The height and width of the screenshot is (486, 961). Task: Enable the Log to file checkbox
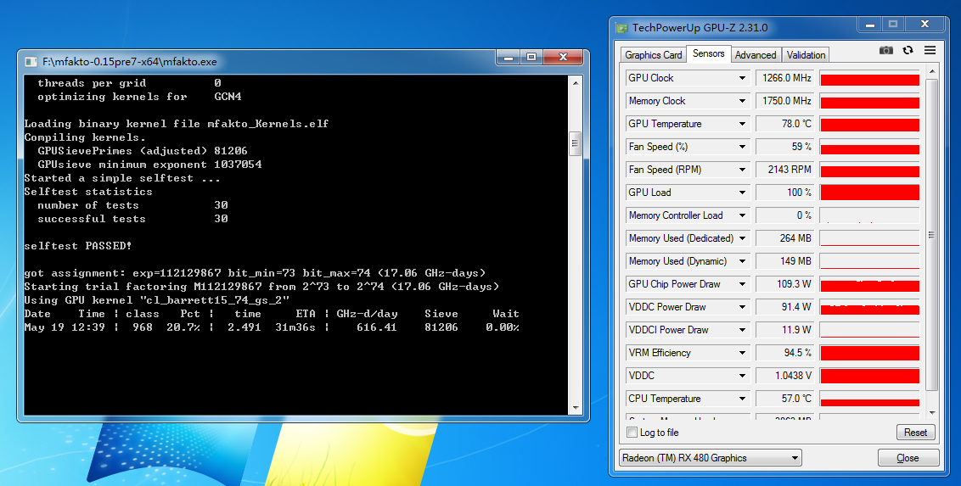pos(632,432)
